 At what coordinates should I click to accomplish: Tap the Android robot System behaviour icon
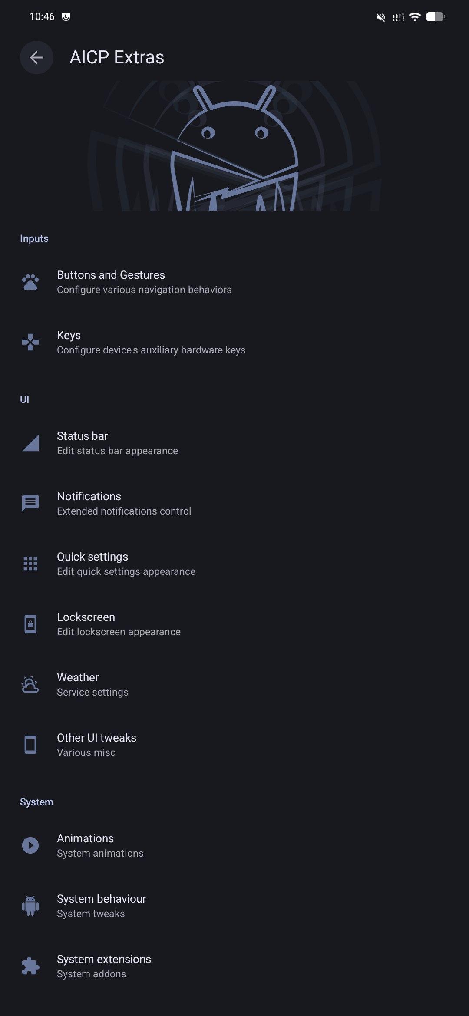(x=30, y=906)
